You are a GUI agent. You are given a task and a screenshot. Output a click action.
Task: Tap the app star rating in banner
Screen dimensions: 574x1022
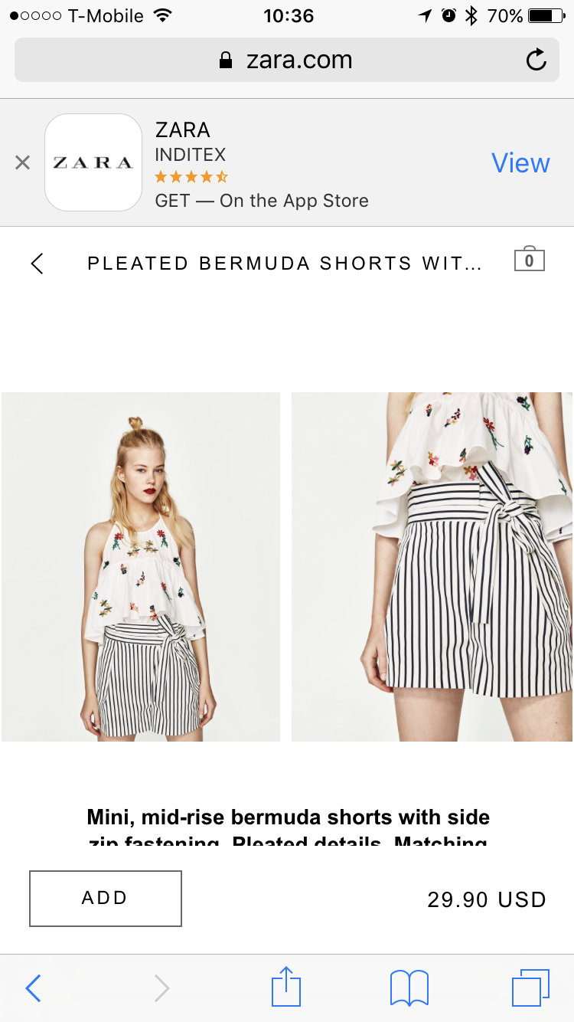point(191,178)
